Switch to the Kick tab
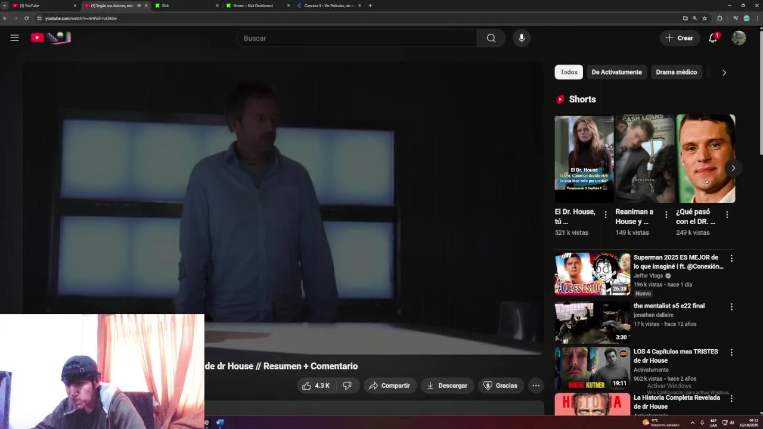 click(186, 5)
